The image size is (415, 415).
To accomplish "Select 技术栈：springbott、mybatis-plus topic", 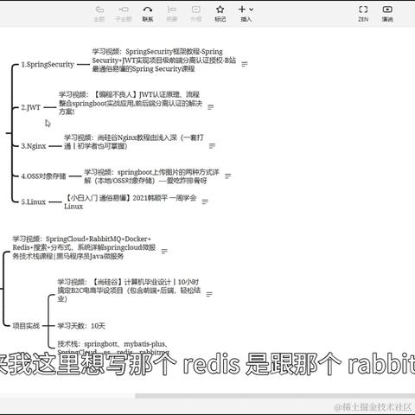I will point(113,348).
